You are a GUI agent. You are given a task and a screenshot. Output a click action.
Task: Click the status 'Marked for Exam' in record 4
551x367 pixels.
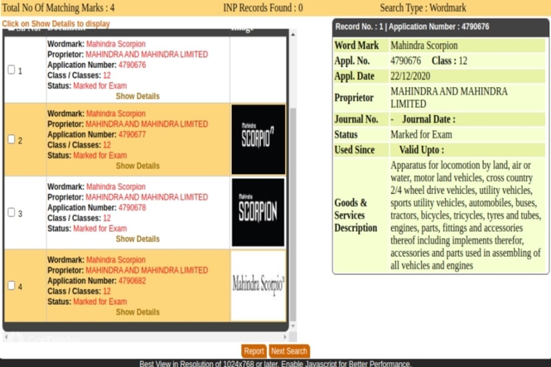[x=100, y=301]
